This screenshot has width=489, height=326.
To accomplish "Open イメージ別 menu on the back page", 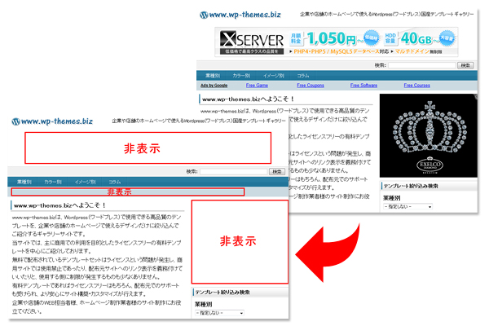I will point(273,76).
